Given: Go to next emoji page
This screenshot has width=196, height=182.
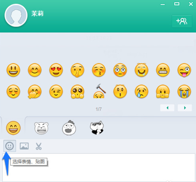Looking at the screenshot, I should point(185,108).
